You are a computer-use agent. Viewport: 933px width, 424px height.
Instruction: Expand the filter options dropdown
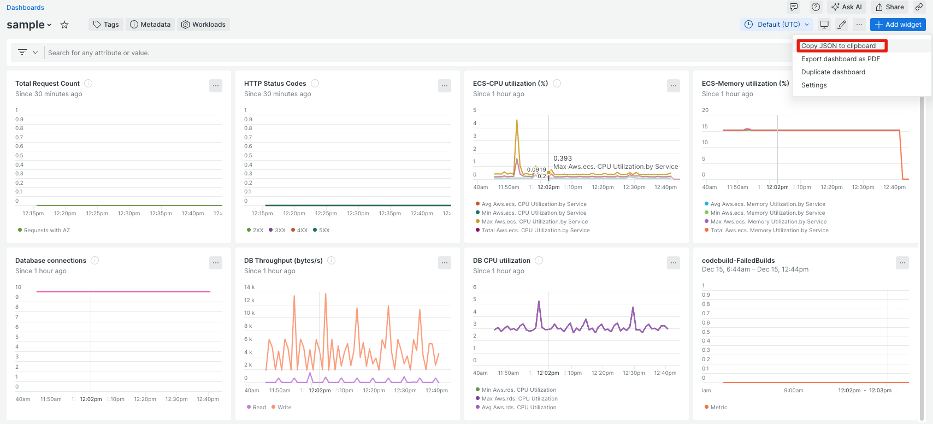(27, 52)
